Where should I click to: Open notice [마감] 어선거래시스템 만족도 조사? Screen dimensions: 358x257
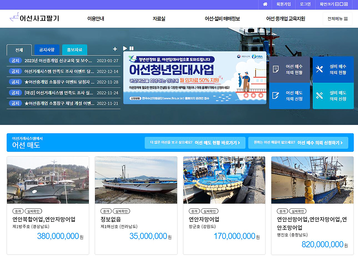pyautogui.click(x=59, y=93)
